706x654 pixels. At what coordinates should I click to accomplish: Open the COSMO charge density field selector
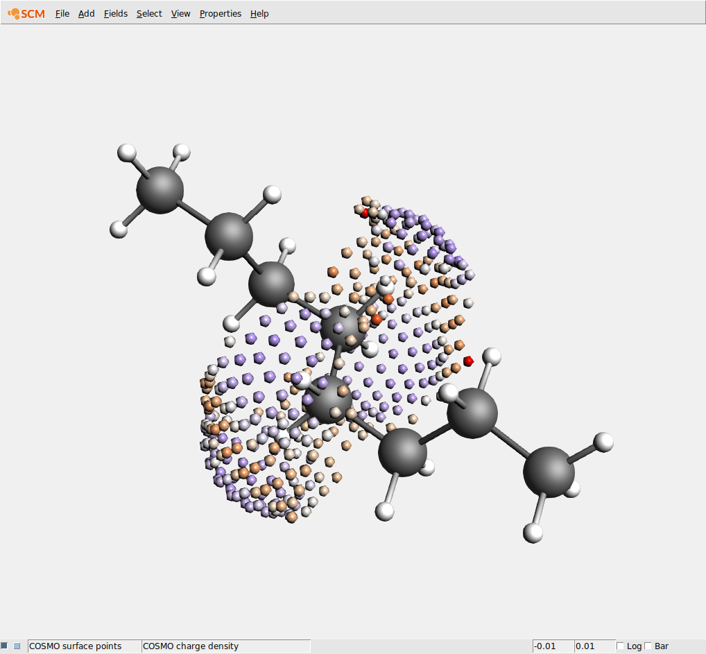pyautogui.click(x=225, y=646)
